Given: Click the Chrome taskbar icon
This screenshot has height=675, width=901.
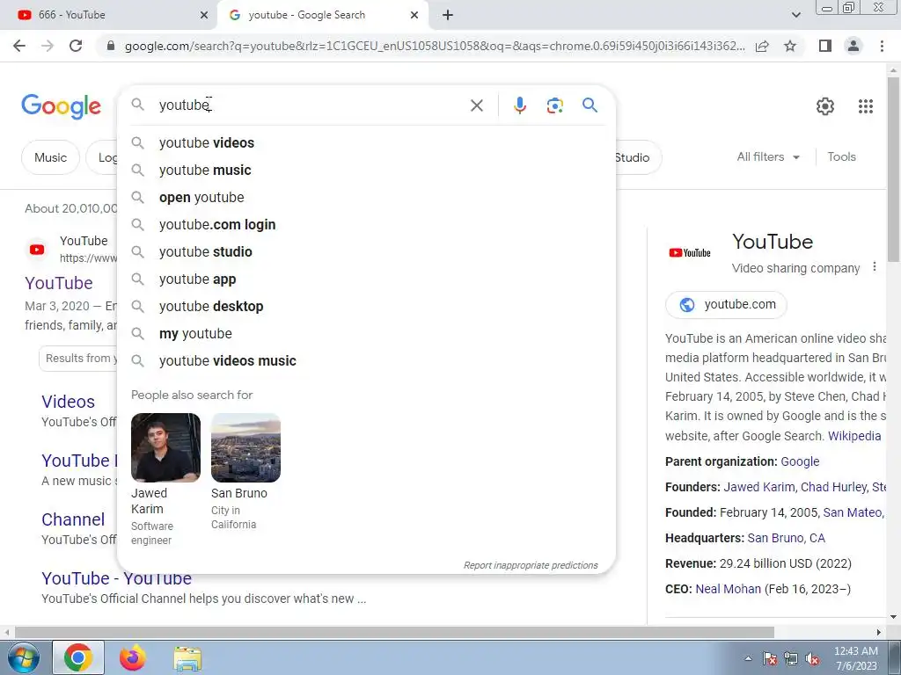Looking at the screenshot, I should pos(78,657).
